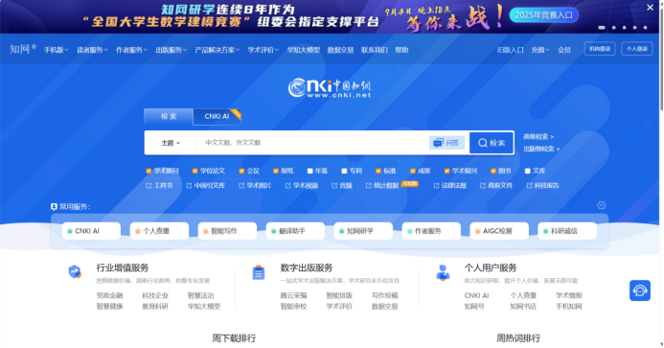
Task: Click the 机构登录 button
Action: pyautogui.click(x=600, y=49)
